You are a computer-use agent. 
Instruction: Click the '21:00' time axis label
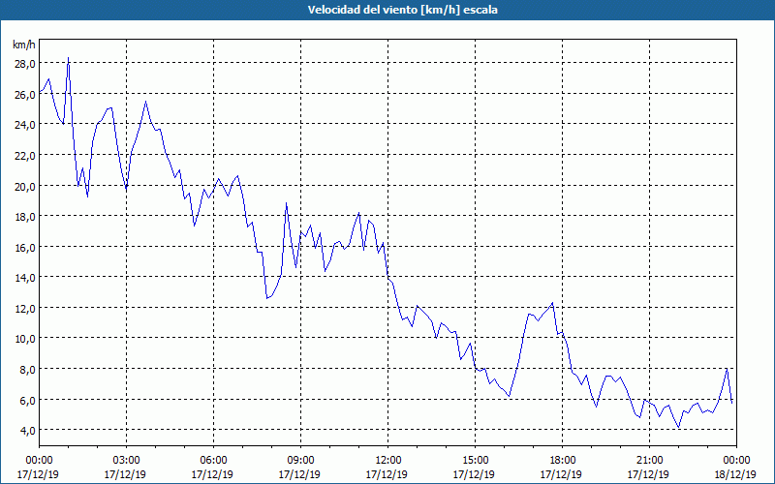coord(649,461)
